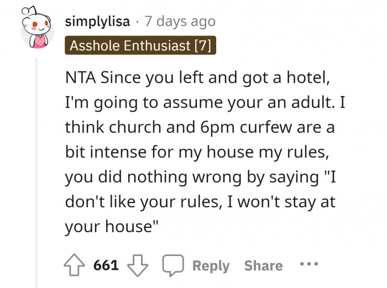The image size is (387, 288).
Task: Collapse the comment using the thread line
Action: (x=37, y=166)
